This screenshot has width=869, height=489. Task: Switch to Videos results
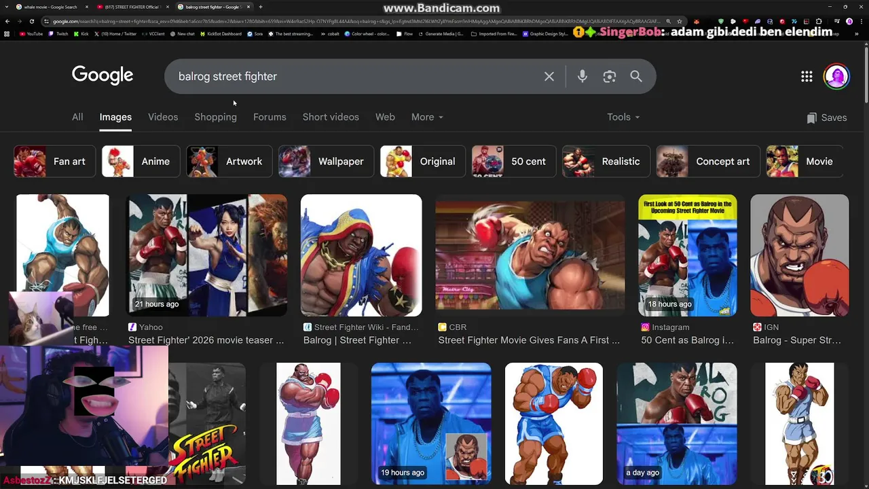(163, 117)
